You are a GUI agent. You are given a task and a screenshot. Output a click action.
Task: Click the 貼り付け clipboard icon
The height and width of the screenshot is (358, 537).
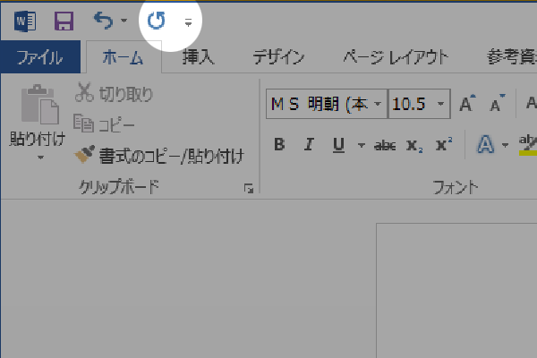(39, 104)
